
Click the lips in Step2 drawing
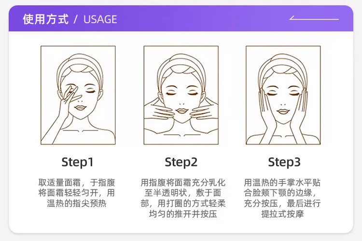pyautogui.click(x=181, y=111)
